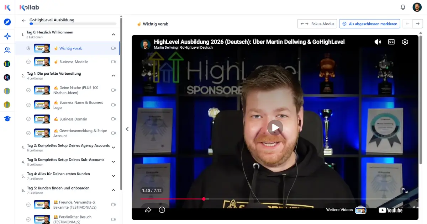Image resolution: width=427 pixels, height=224 pixels.
Task: Collapse Tag 1: Die perfekte Vorbereitung section
Action: coord(114,76)
